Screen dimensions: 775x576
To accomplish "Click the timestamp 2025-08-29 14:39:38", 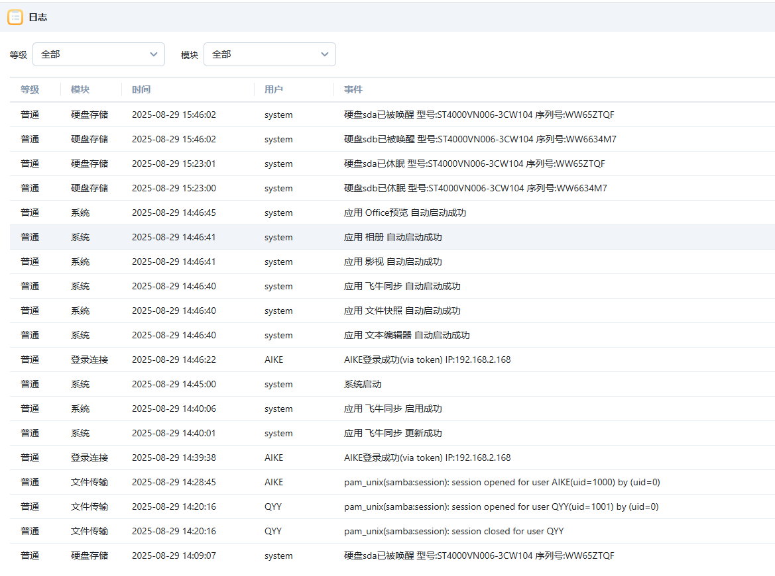I will point(174,457).
